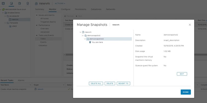Click the VM icon beside newvm in snapshot tree

(83, 32)
